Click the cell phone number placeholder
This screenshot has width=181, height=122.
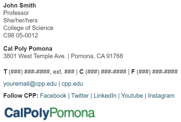point(105,72)
